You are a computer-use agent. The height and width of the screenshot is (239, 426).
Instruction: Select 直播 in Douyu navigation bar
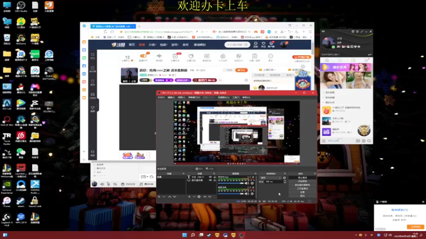[142, 45]
